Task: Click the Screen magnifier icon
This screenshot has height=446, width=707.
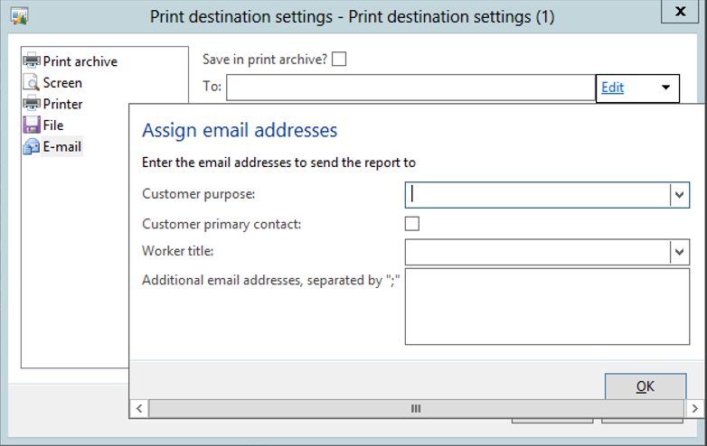Action: [32, 82]
